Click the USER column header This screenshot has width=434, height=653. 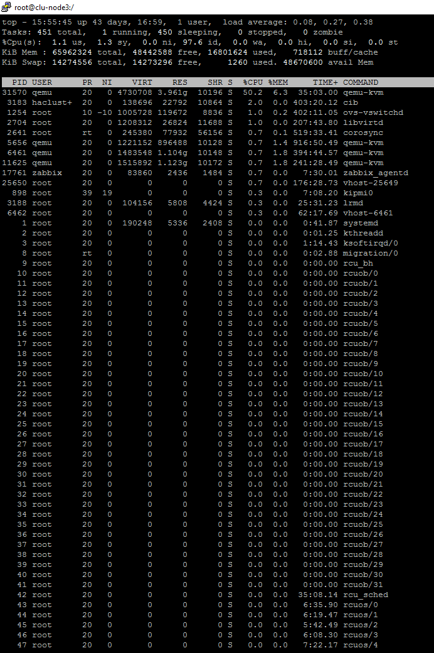click(42, 82)
